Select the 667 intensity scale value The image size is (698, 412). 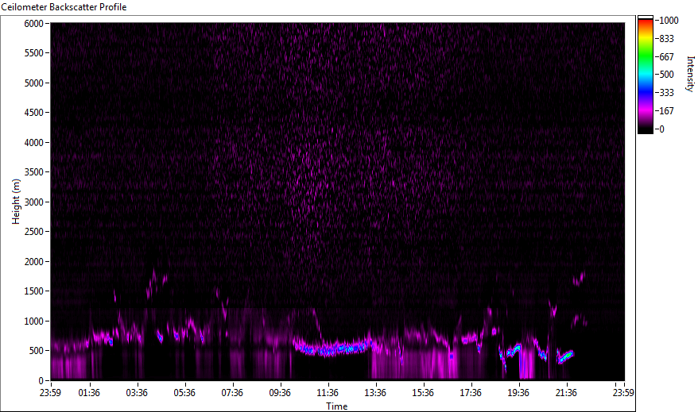666,57
